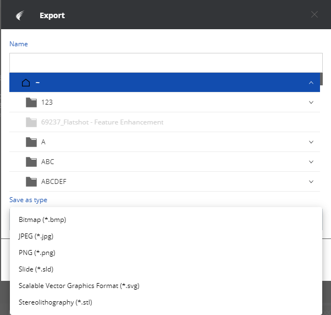Click the folder icon beside A
331x315 pixels.
31,142
